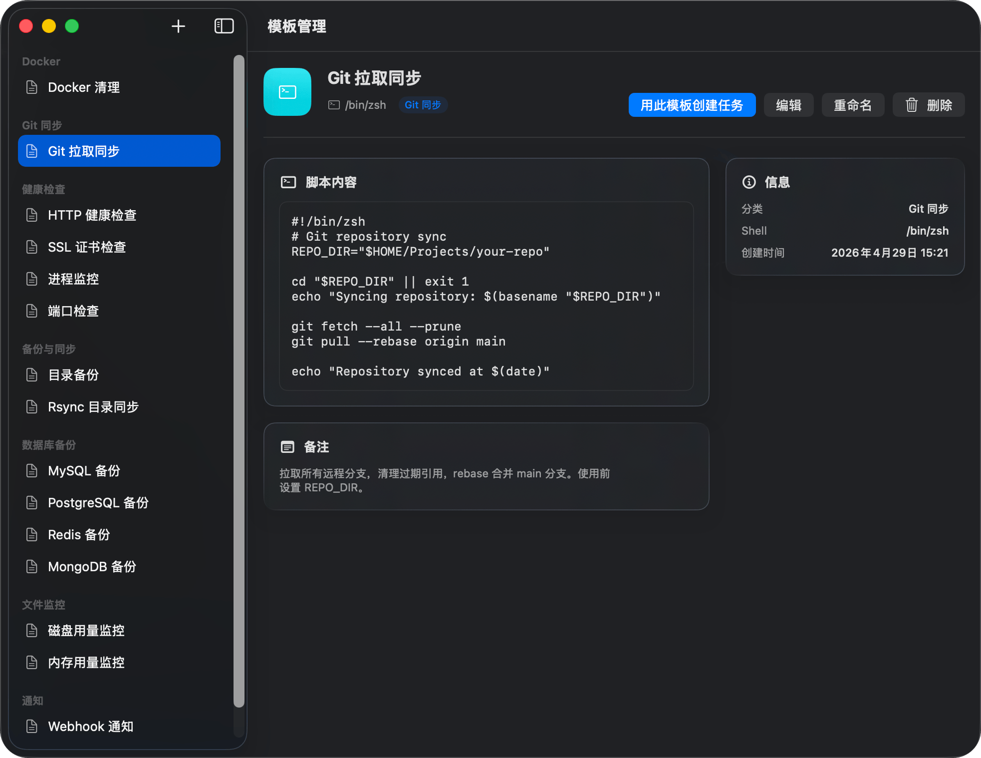Click the note icon beside 备注
The image size is (981, 758).
coord(287,447)
